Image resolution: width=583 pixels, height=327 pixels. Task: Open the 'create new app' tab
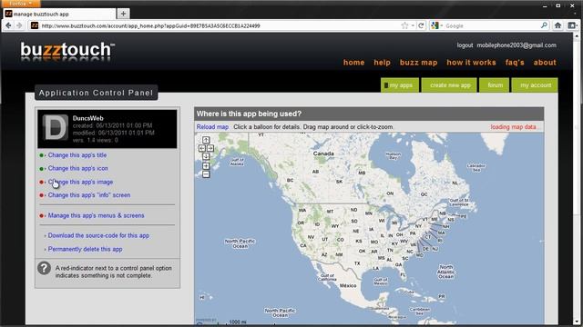[x=449, y=85]
